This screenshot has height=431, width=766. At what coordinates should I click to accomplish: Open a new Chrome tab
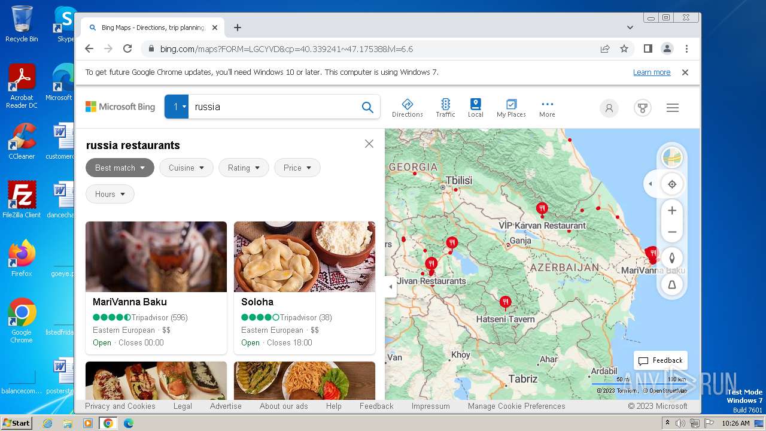tap(238, 28)
